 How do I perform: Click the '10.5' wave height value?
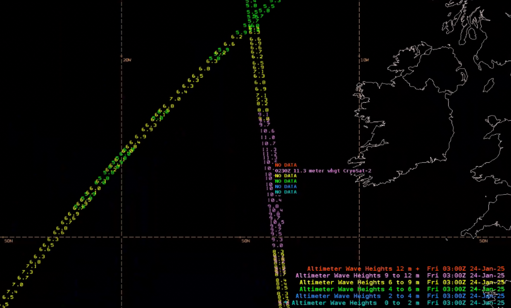click(x=277, y=222)
